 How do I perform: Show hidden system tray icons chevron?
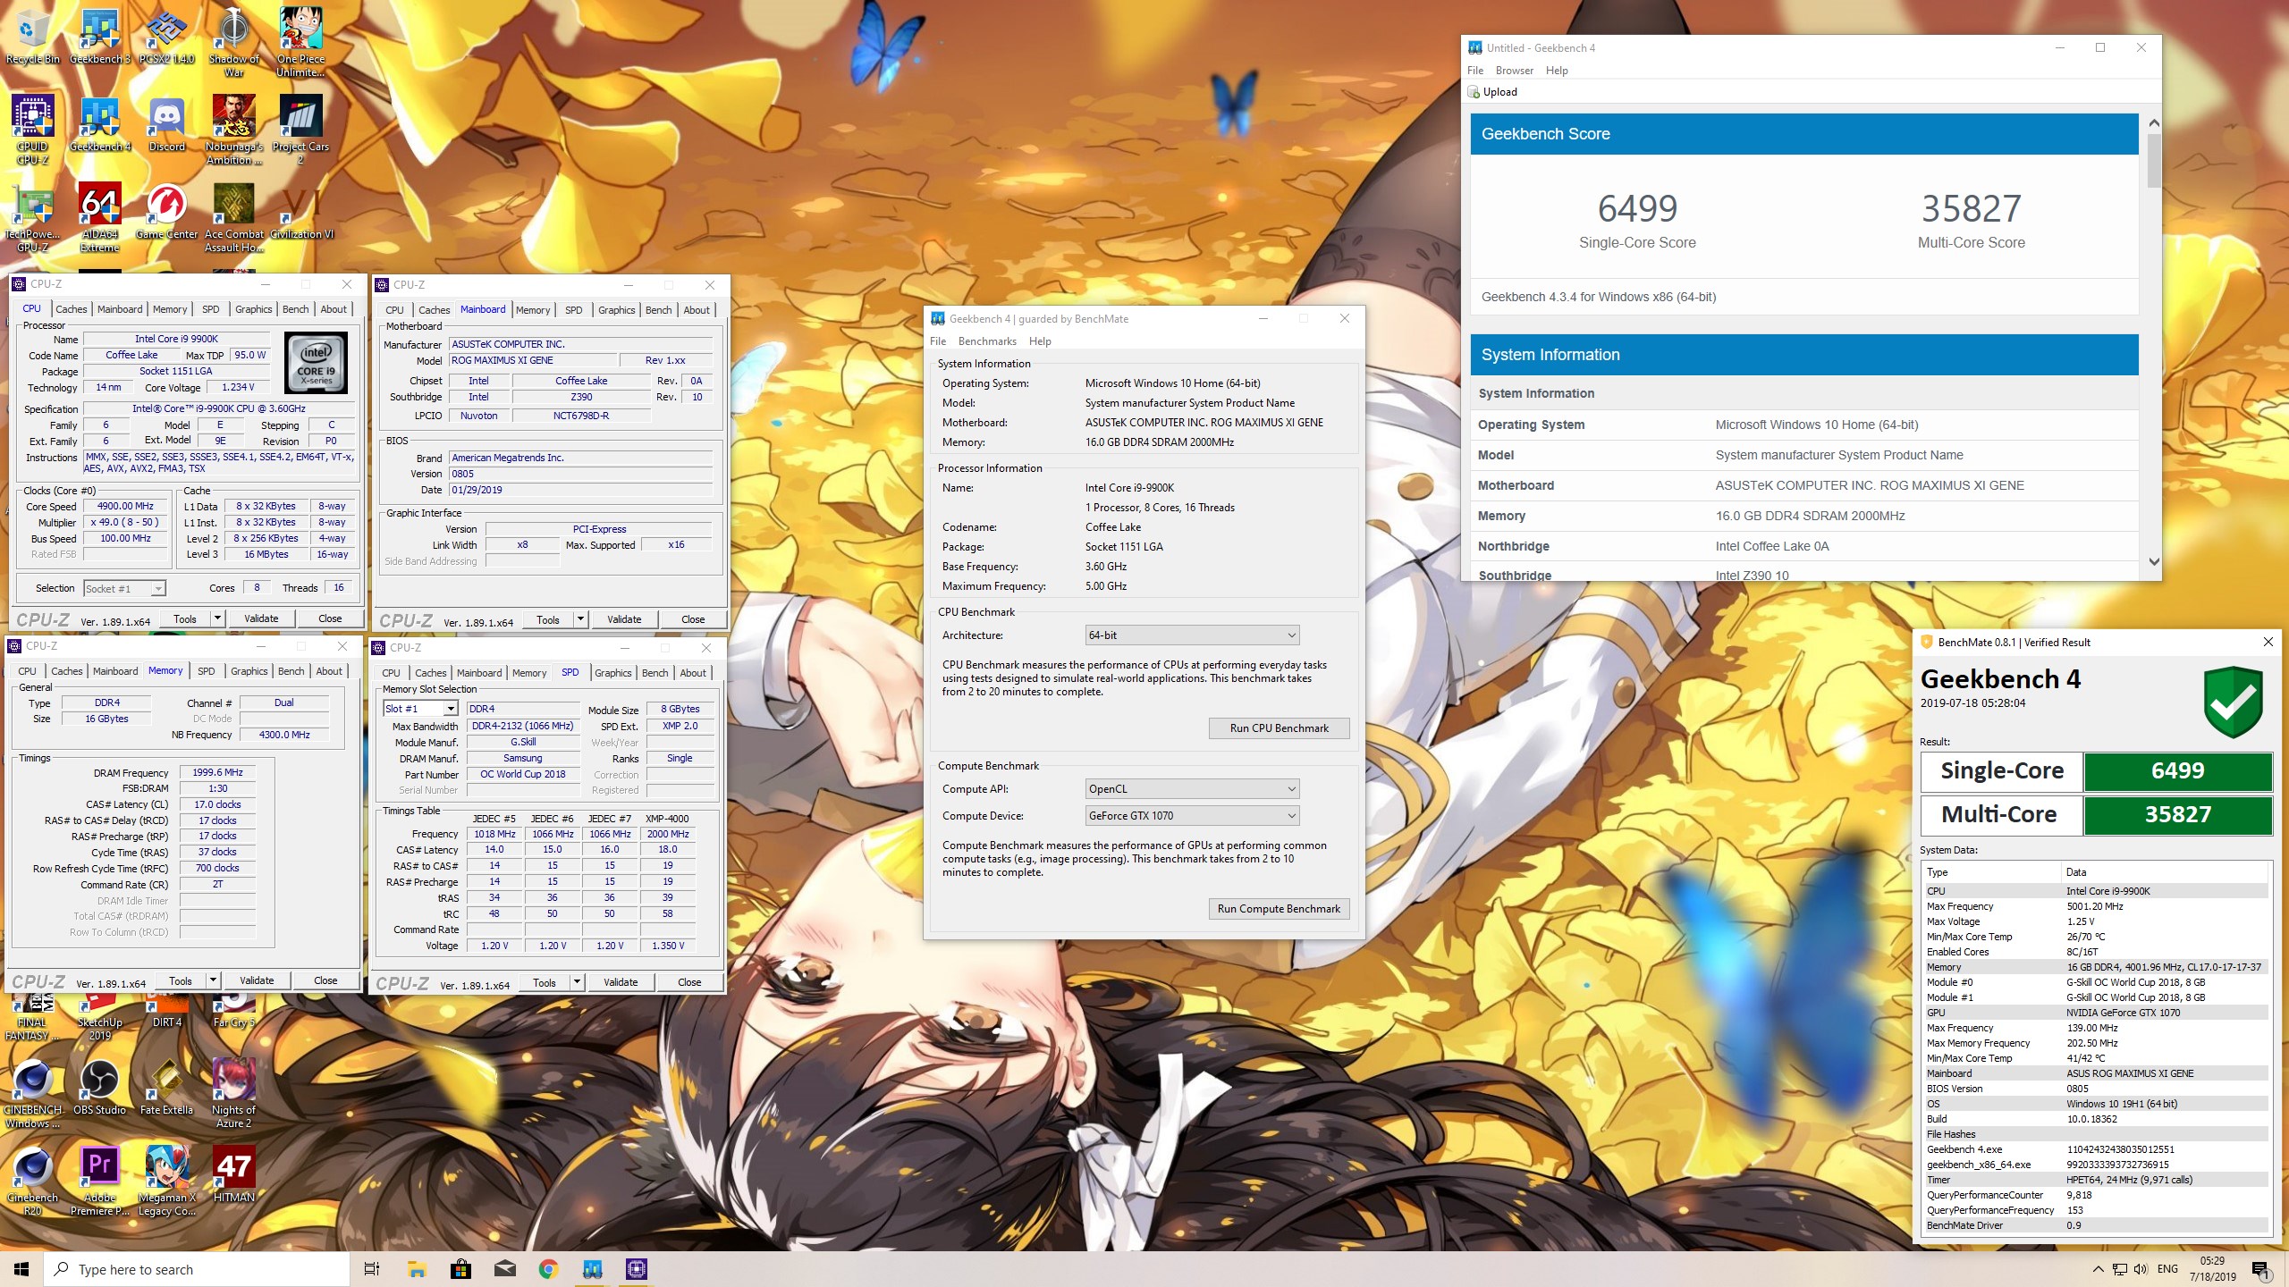click(2098, 1269)
